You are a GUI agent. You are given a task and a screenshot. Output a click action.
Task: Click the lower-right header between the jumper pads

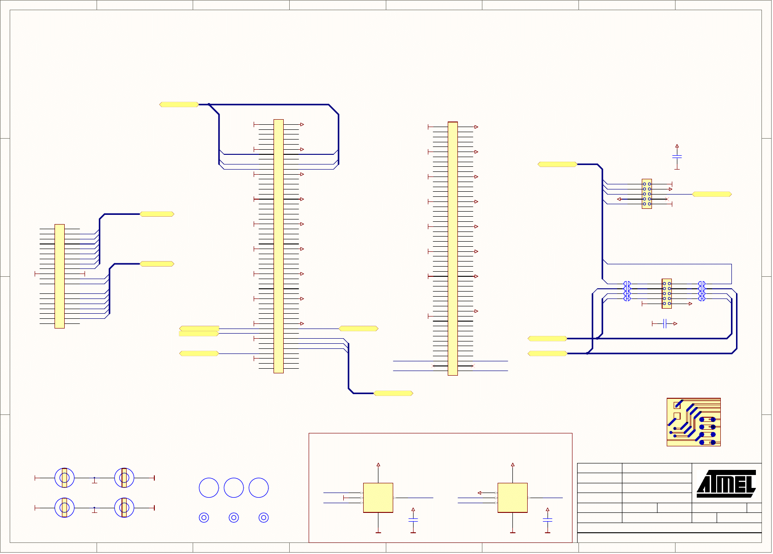pyautogui.click(x=666, y=293)
